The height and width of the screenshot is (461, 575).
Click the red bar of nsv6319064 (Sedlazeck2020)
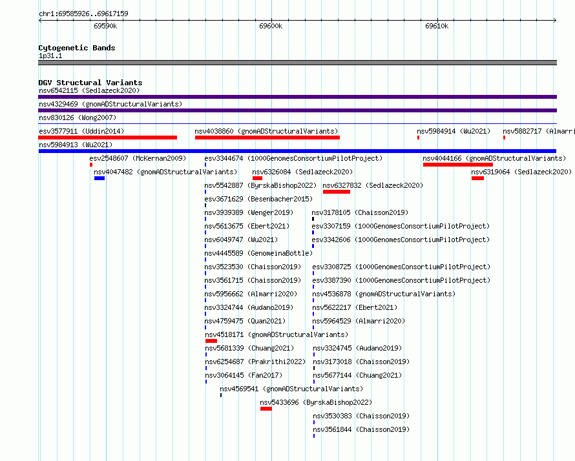coord(477,178)
